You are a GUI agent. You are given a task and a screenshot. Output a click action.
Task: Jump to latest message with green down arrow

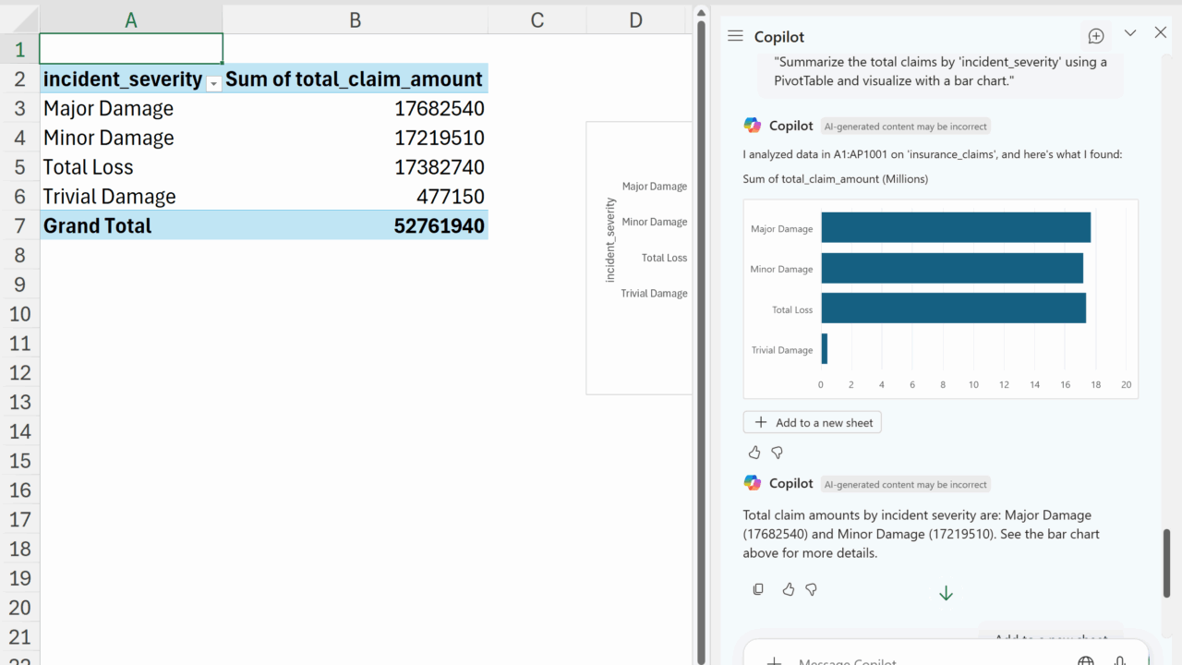(945, 594)
